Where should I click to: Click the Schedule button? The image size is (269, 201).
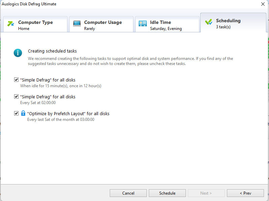tap(167, 193)
